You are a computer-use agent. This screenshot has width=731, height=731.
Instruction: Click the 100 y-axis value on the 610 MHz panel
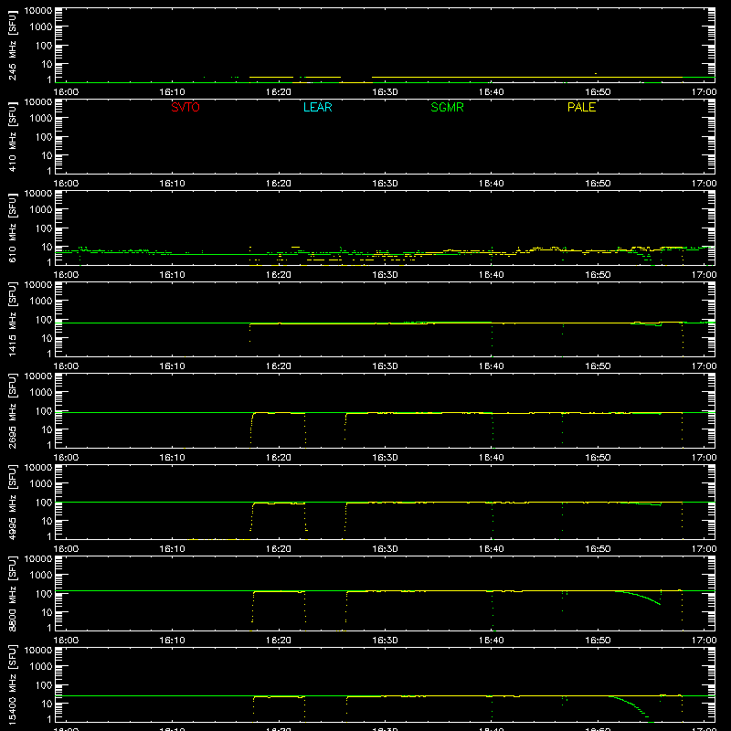pos(44,228)
